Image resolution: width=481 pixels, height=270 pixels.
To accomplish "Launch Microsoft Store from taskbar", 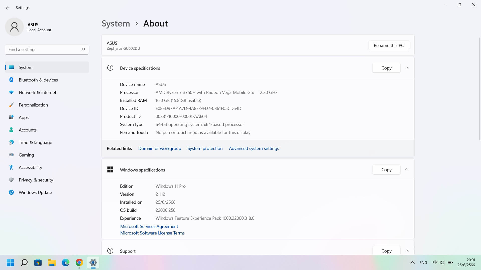I will coord(38,262).
